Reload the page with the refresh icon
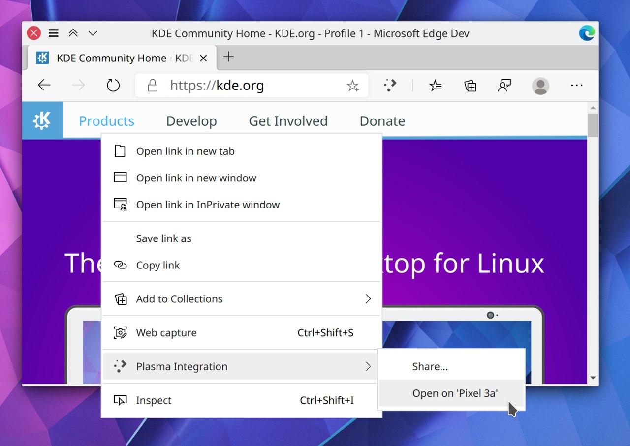 (113, 86)
